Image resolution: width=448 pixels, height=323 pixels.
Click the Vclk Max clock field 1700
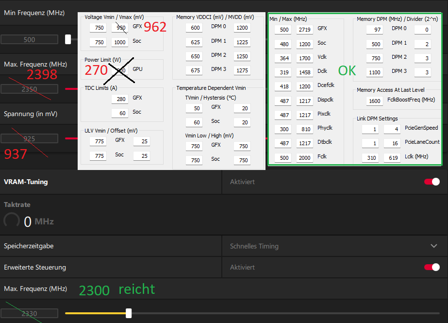pos(304,58)
